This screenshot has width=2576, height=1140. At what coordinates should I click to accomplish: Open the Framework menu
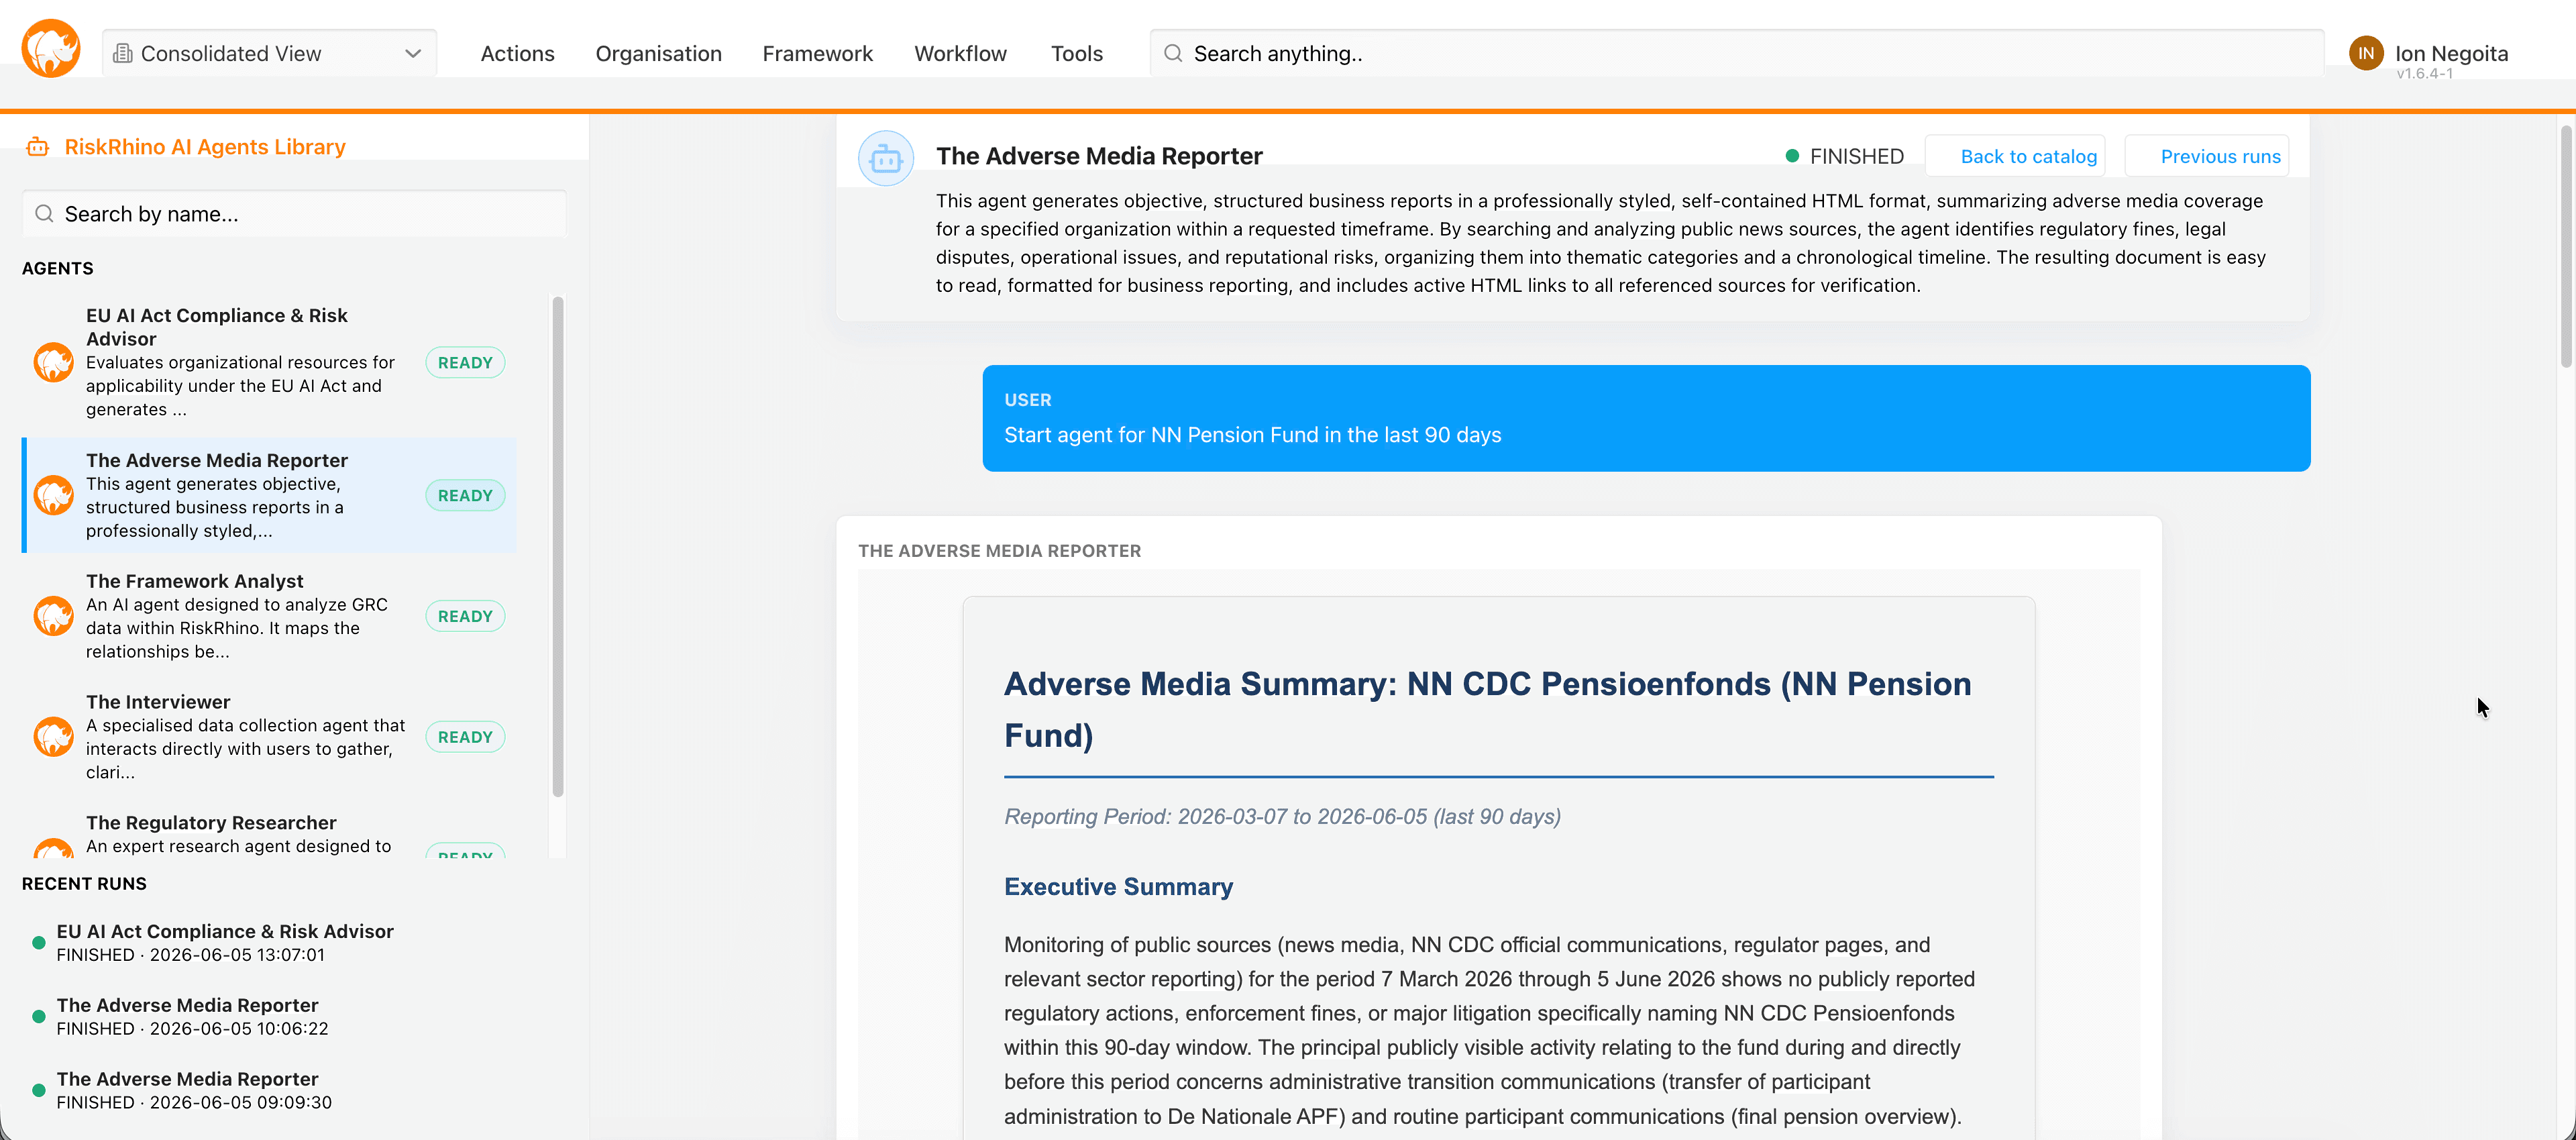coord(817,53)
